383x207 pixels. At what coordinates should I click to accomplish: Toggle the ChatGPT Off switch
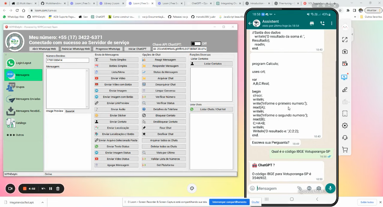pyautogui.click(x=196, y=44)
